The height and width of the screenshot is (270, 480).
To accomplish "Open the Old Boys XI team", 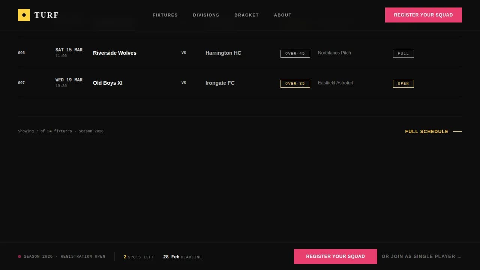I will coord(108,83).
